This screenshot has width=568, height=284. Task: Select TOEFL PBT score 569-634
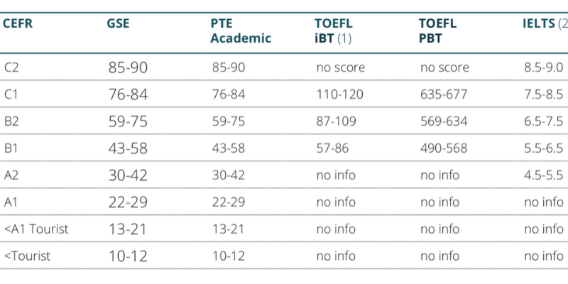(x=444, y=121)
